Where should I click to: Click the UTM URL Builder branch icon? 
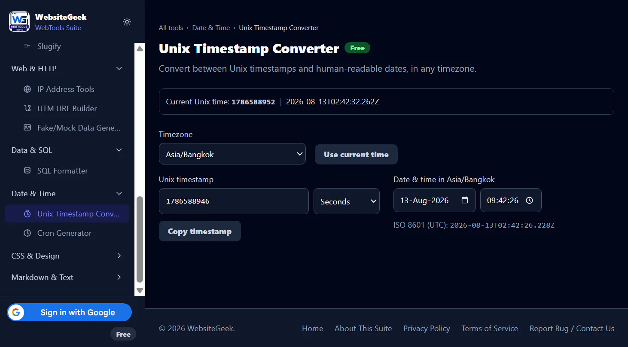27,109
